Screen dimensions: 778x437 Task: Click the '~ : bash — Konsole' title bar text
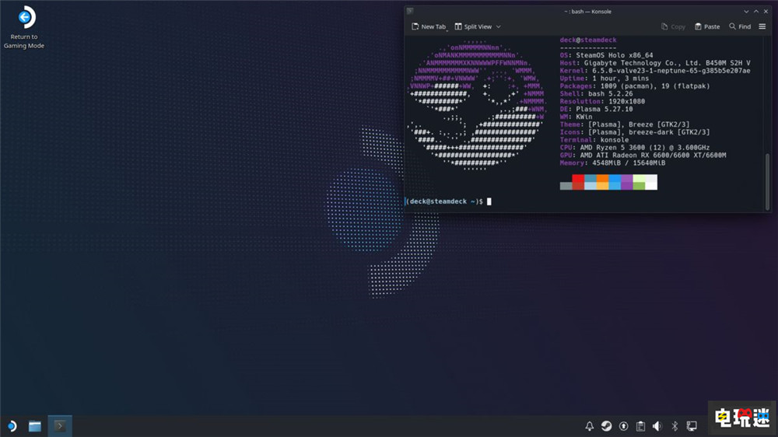click(587, 12)
